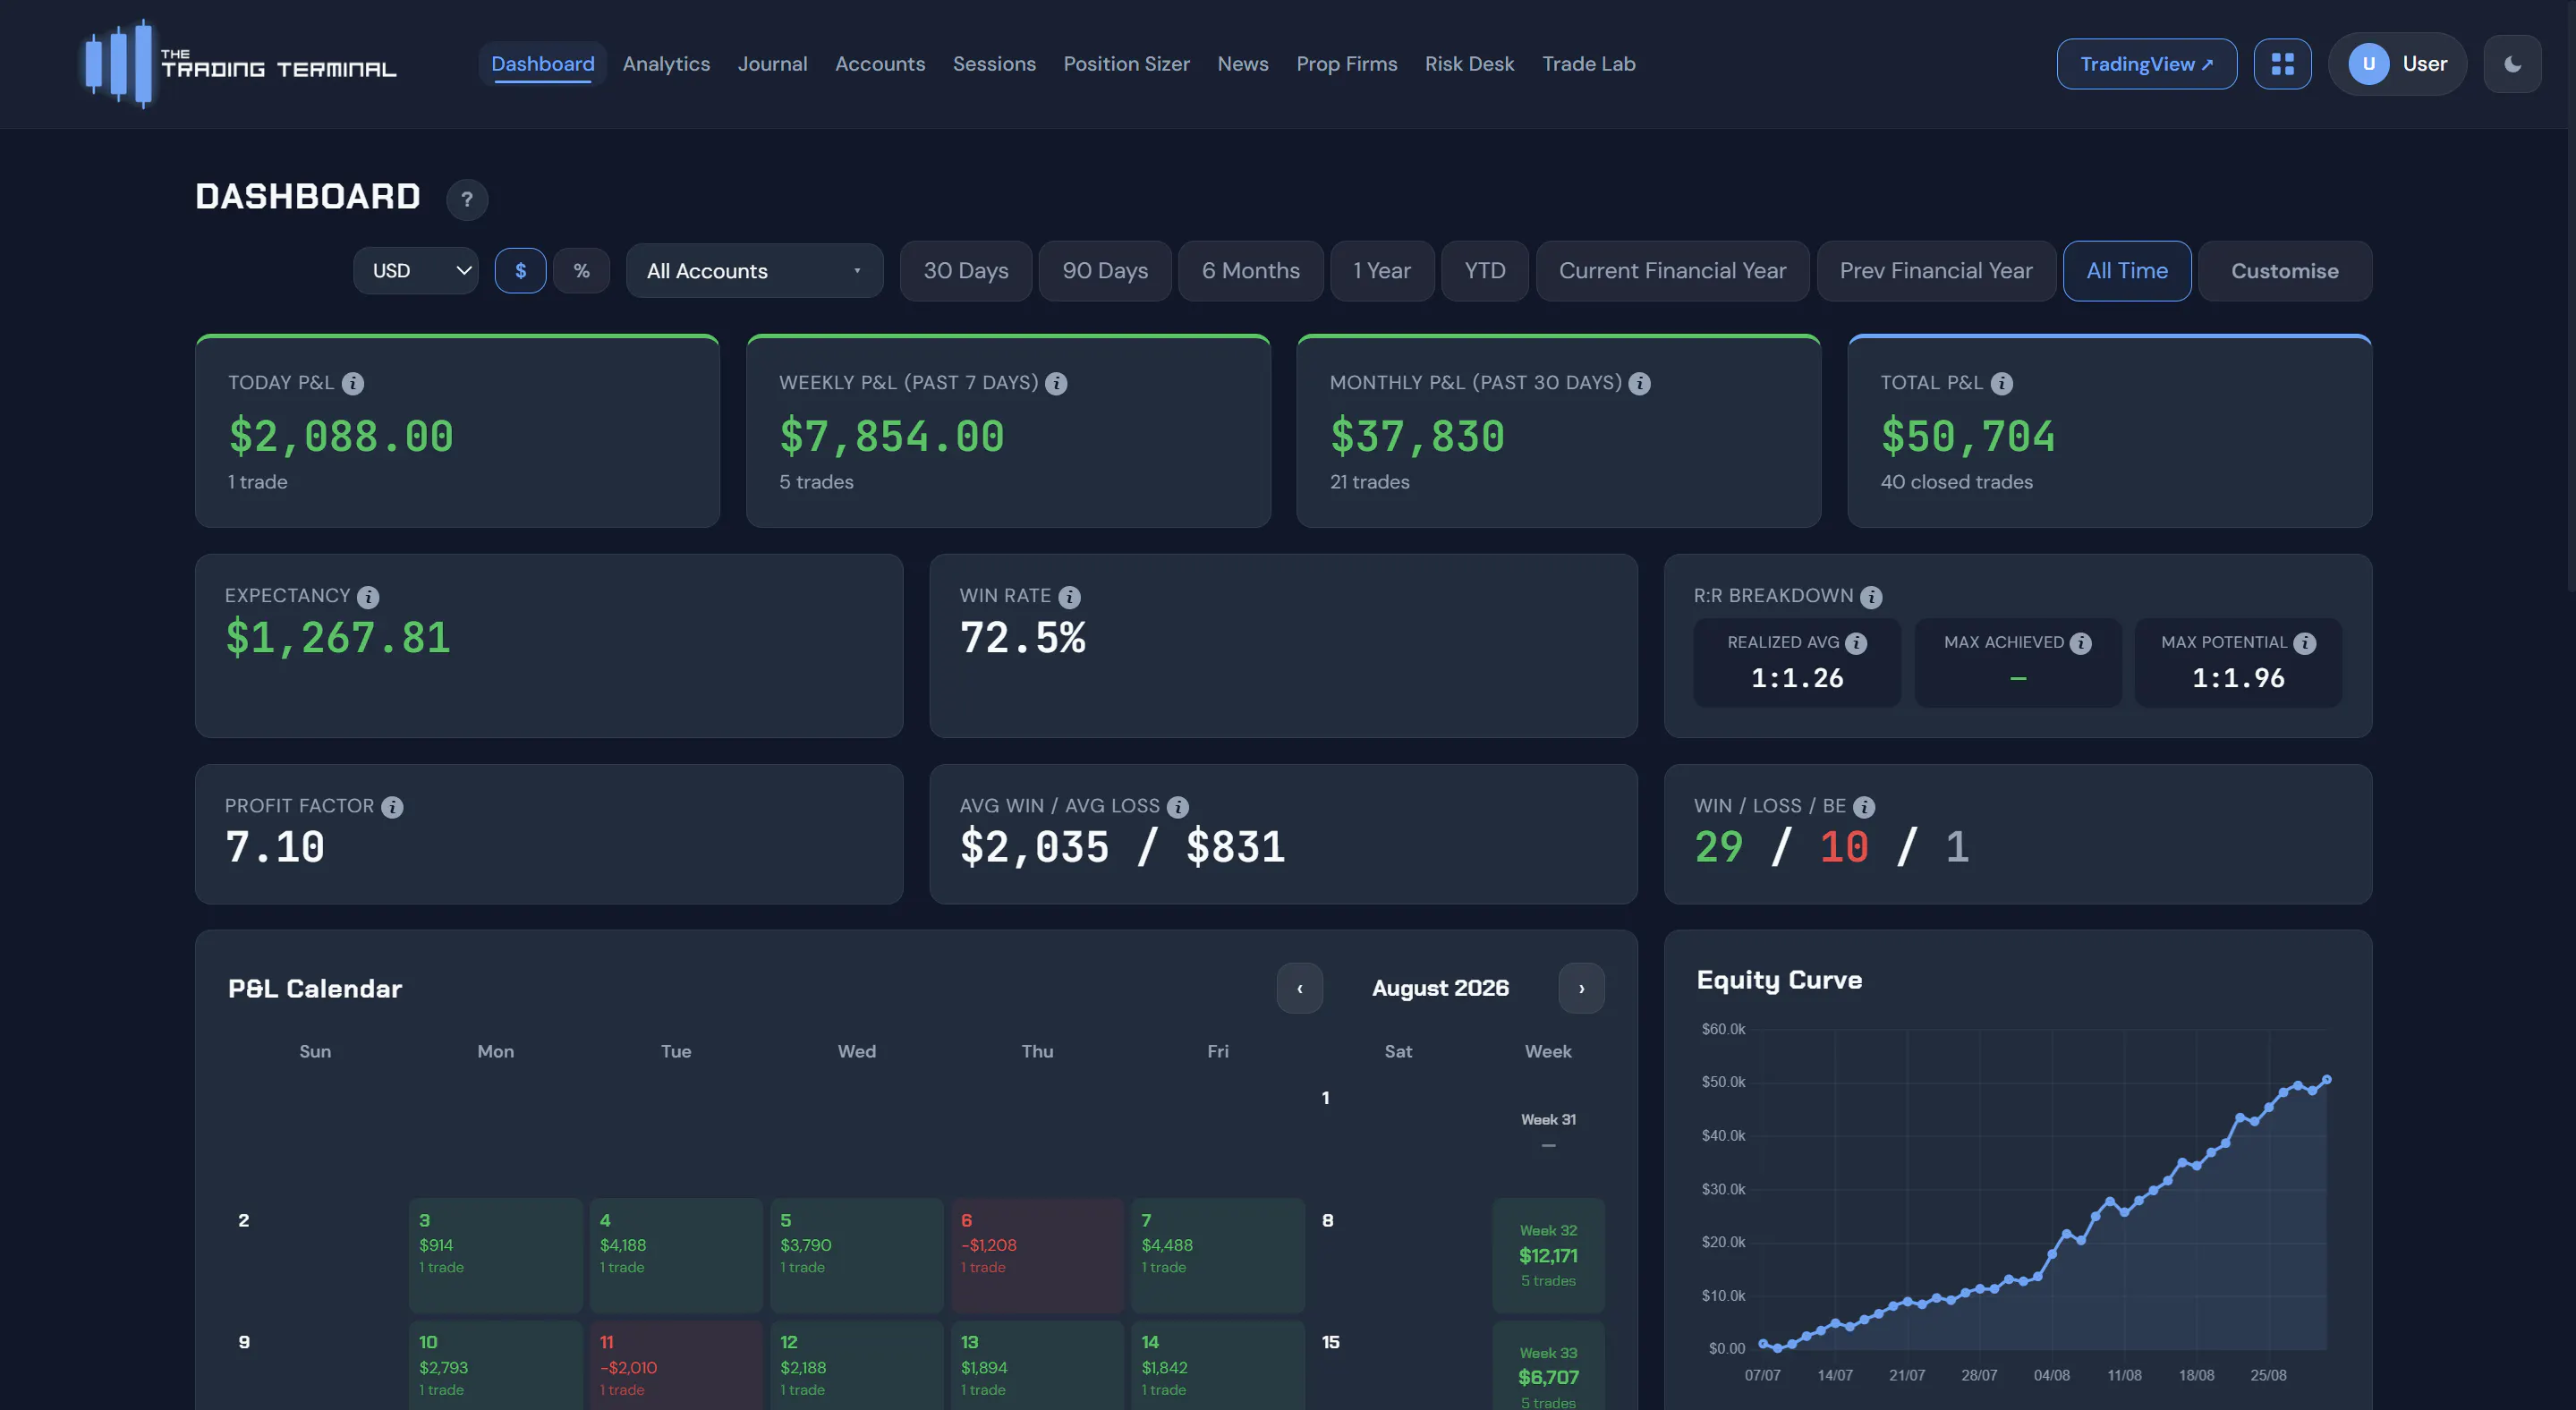Screen dimensions: 2576x1410
Task: Open the Analytics nav item
Action: 666,64
